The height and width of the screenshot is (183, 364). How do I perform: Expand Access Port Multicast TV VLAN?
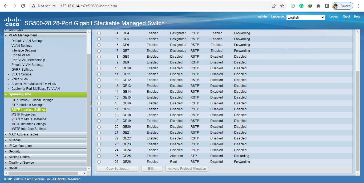(x=9, y=84)
